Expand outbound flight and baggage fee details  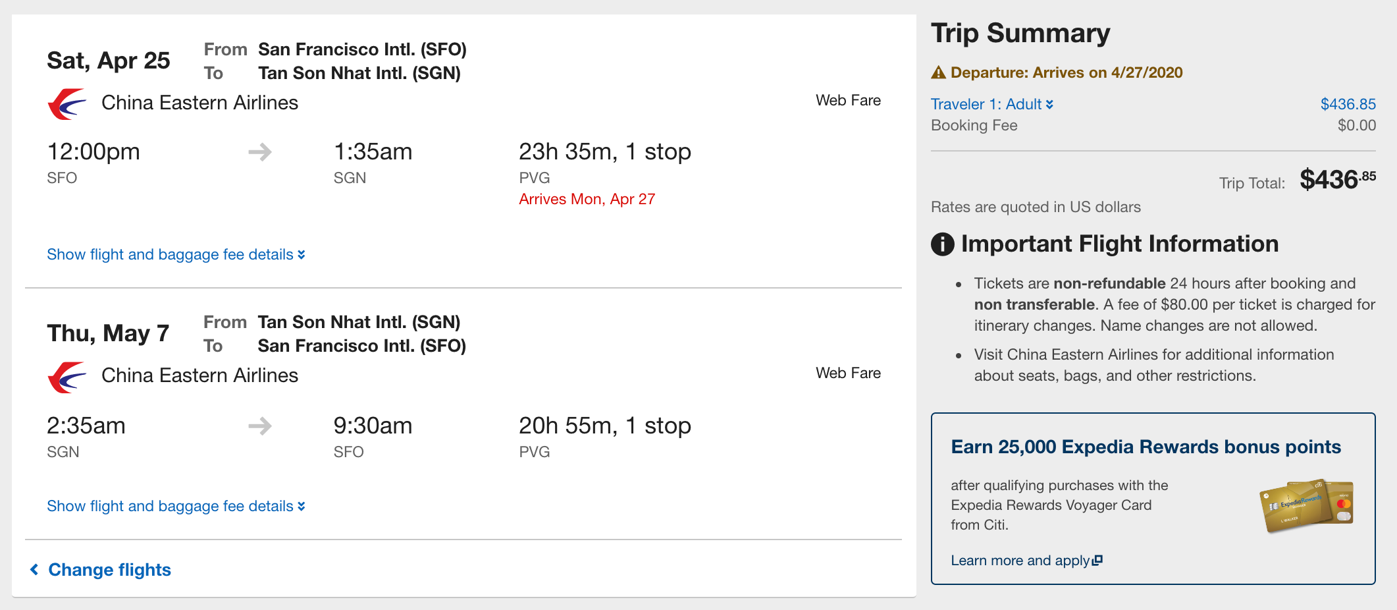176,254
